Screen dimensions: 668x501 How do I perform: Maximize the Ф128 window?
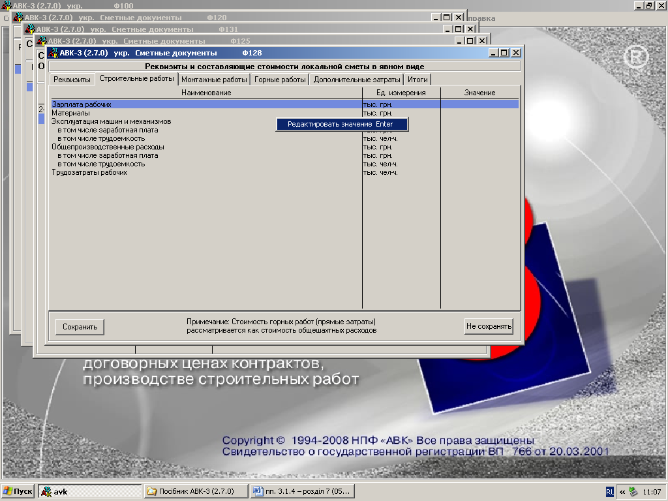[504, 53]
